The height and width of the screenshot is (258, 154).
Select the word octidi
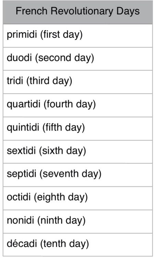click(19, 197)
